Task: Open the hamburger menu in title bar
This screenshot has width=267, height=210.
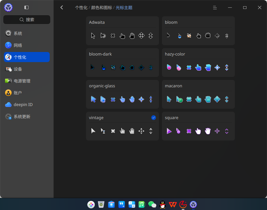Action: (x=215, y=7)
